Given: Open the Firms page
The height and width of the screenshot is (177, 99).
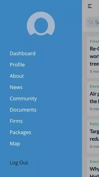Looking at the screenshot, I should coord(16,121).
